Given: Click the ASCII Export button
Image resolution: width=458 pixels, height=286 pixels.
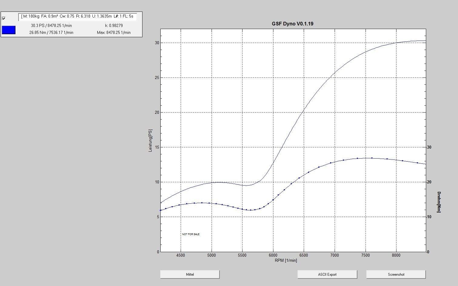Looking at the screenshot, I should pos(327,274).
